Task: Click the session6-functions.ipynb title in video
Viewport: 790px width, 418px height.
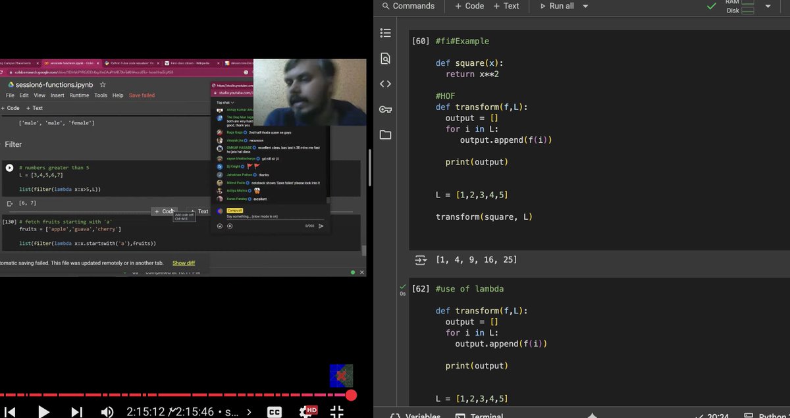Action: (54, 85)
